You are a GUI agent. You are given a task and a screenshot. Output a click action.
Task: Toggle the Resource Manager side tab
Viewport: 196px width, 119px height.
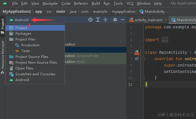[3, 57]
